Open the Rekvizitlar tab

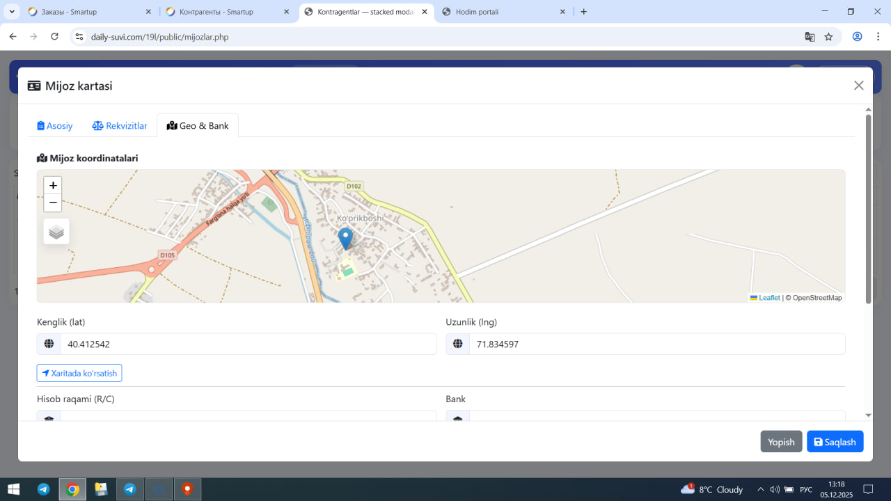tap(120, 126)
